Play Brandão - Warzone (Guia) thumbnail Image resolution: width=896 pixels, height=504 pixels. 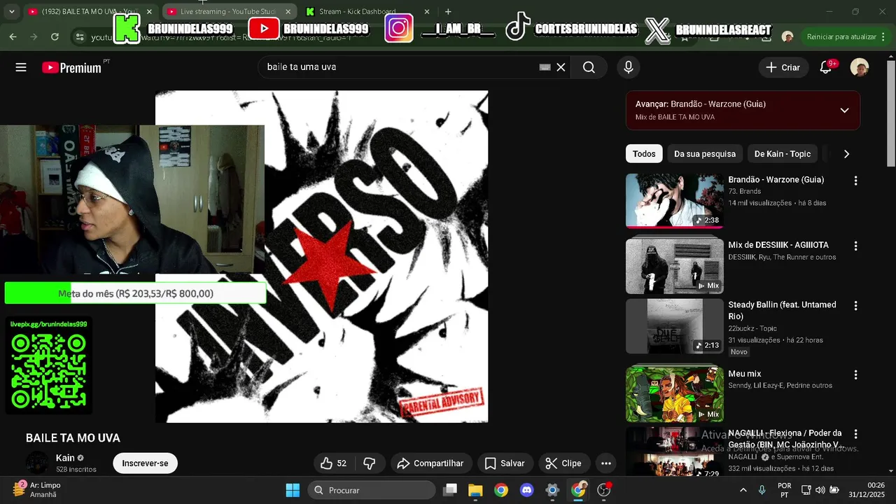(x=675, y=201)
